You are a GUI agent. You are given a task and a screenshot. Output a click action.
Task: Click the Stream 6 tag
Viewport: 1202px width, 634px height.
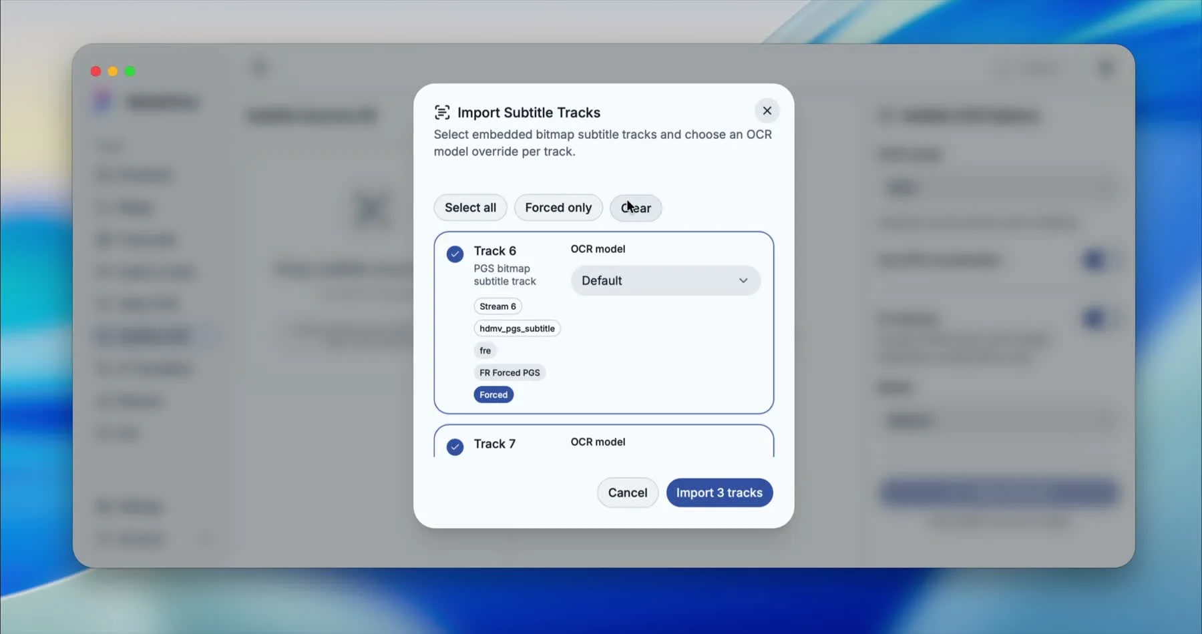[497, 306]
